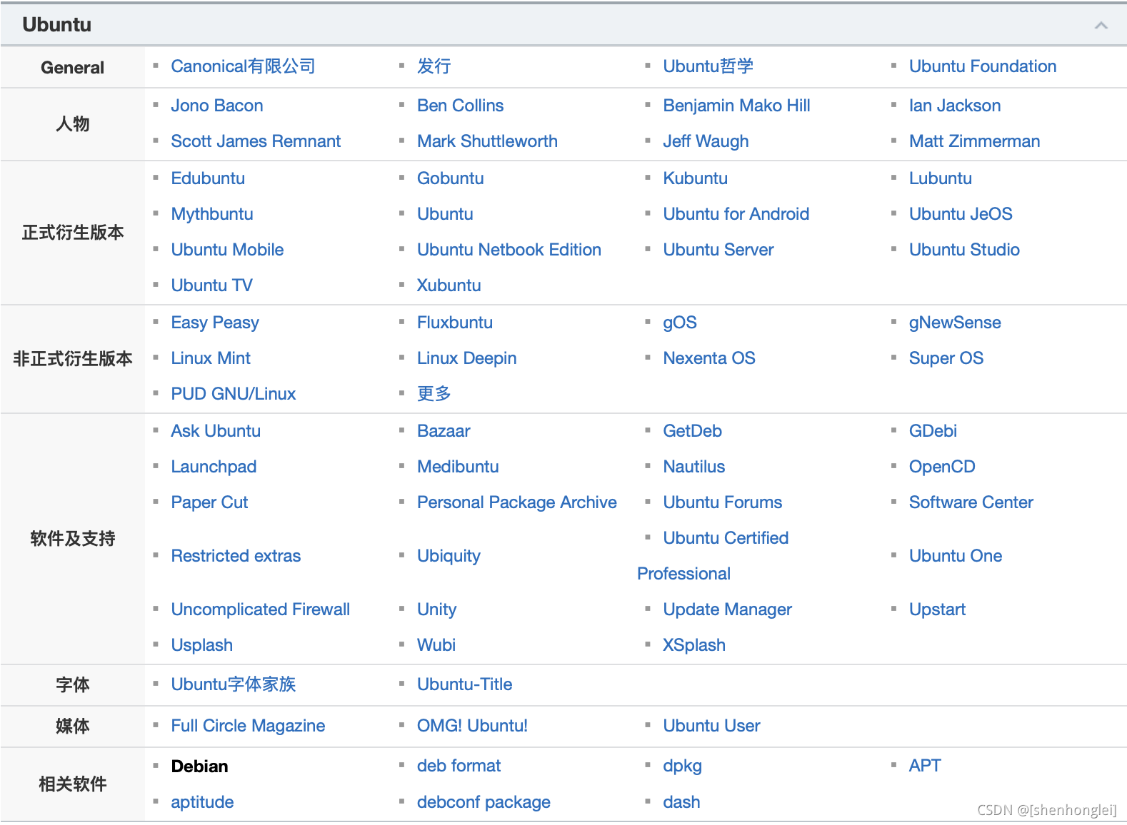Open the Canonical有限公司 link
The height and width of the screenshot is (825, 1127).
tap(243, 66)
